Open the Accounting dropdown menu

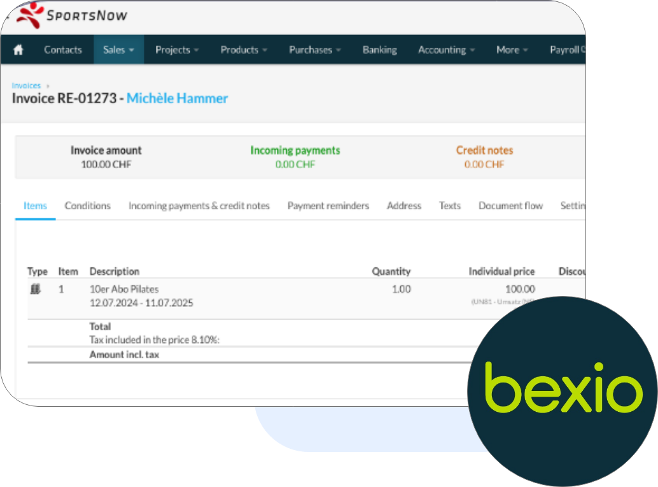[446, 50]
